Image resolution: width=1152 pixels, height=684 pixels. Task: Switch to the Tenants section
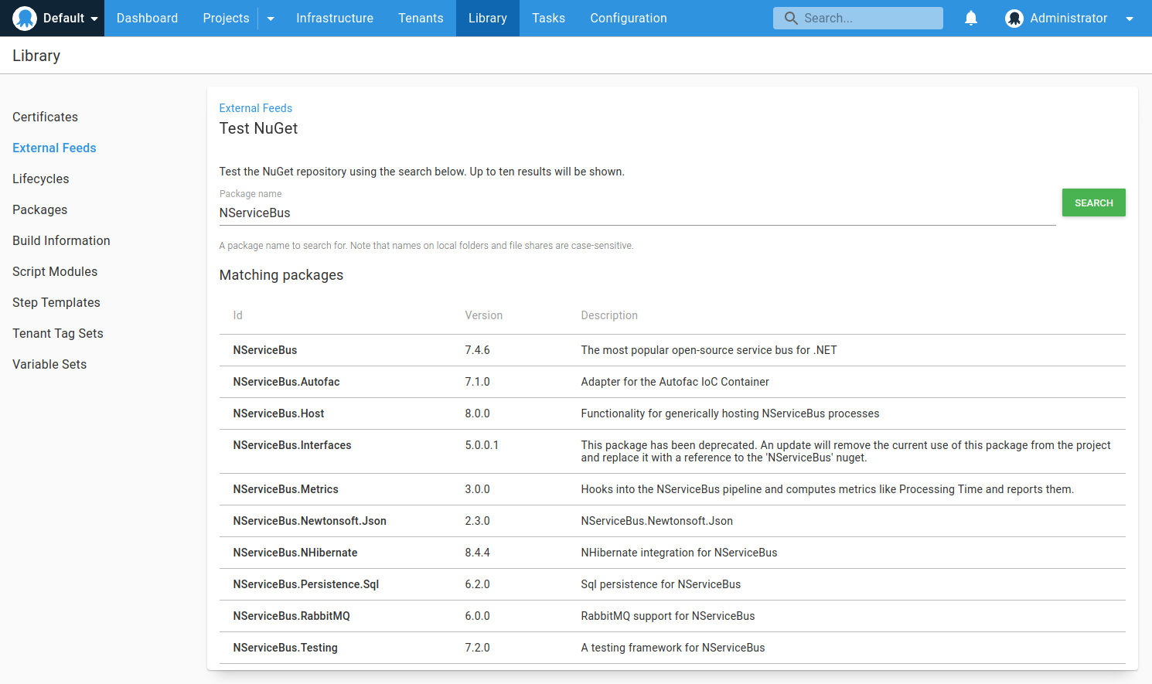(421, 18)
